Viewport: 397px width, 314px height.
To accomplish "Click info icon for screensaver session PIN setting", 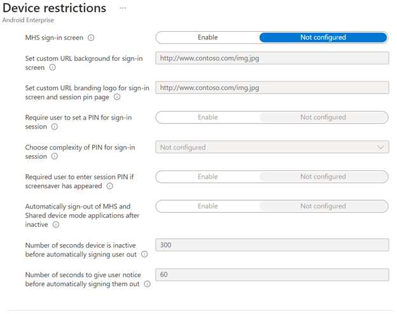I will 110,186.
